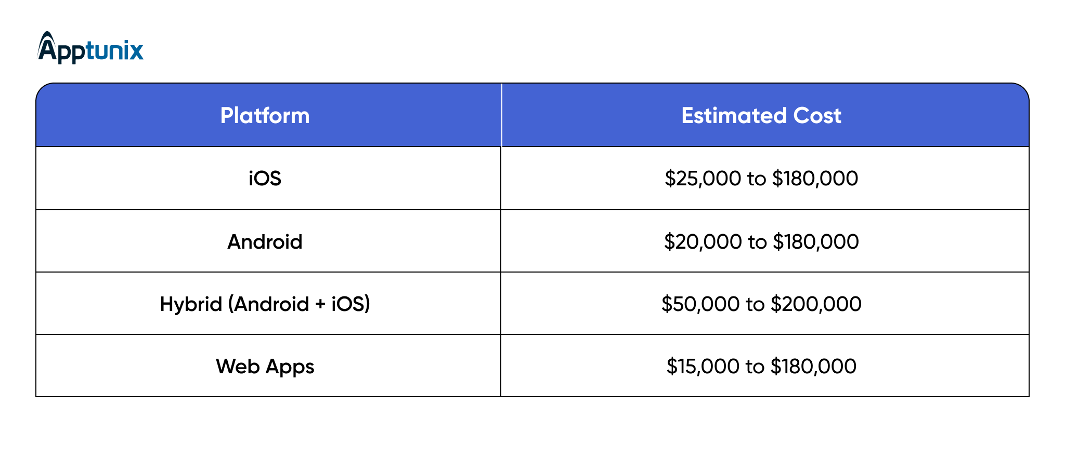Click $180,000 in the Web Apps row
The image size is (1065, 461).
tap(813, 367)
